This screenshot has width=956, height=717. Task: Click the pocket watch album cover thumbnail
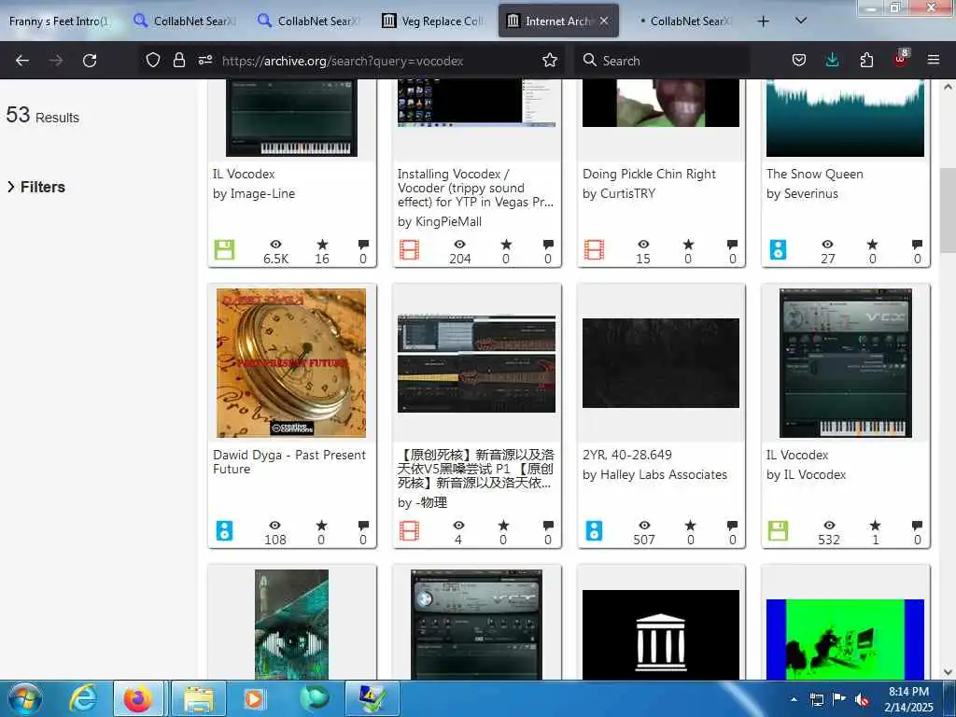[291, 363]
